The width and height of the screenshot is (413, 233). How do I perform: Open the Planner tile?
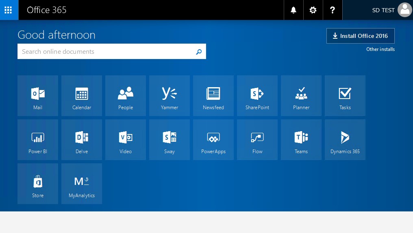point(301,96)
